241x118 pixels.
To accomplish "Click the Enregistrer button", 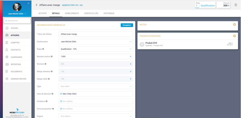I will pos(127,25).
